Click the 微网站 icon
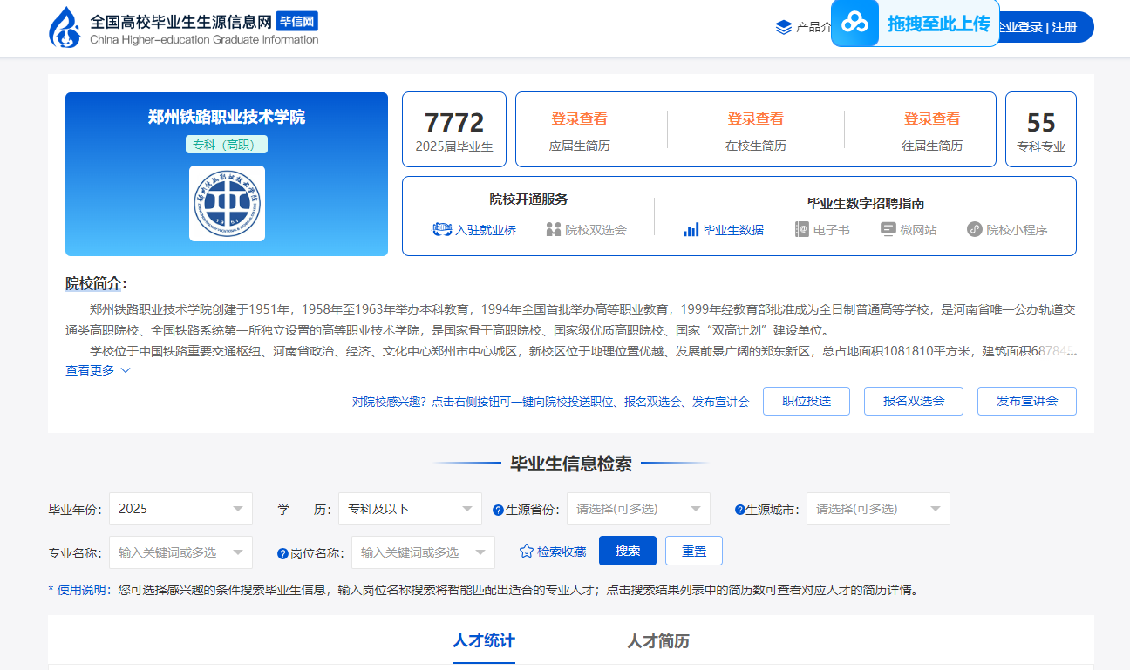This screenshot has width=1130, height=670. click(888, 230)
